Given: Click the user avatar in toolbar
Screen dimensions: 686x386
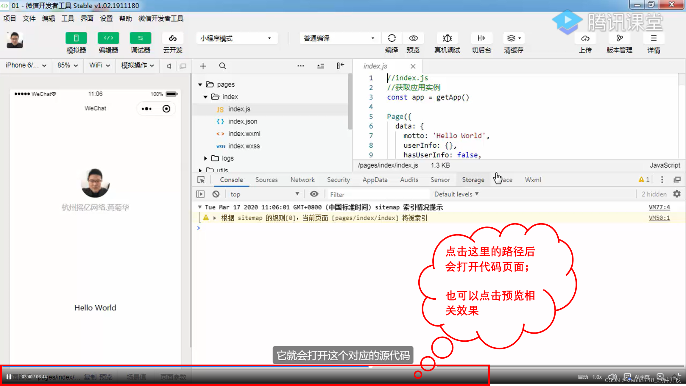Looking at the screenshot, I should pos(15,40).
